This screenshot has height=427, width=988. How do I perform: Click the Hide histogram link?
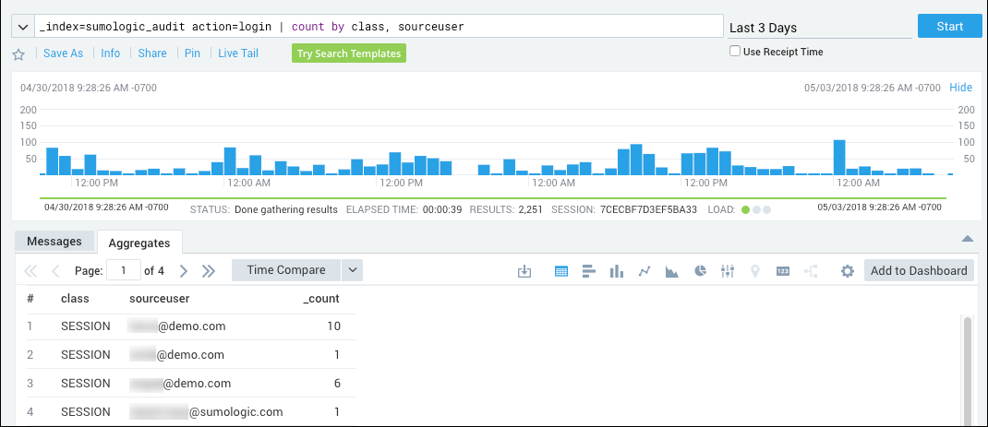coord(960,88)
